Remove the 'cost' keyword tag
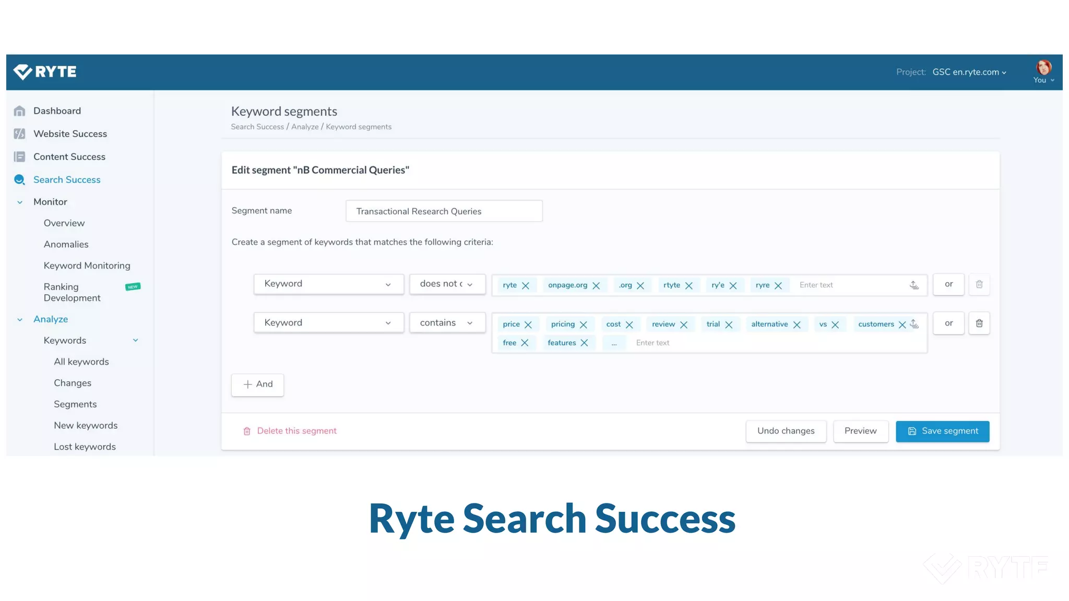 click(x=629, y=324)
